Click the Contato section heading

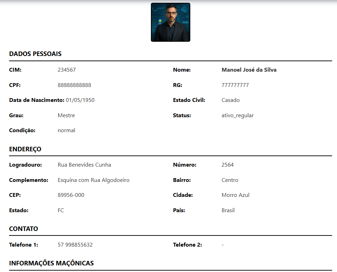point(23,229)
